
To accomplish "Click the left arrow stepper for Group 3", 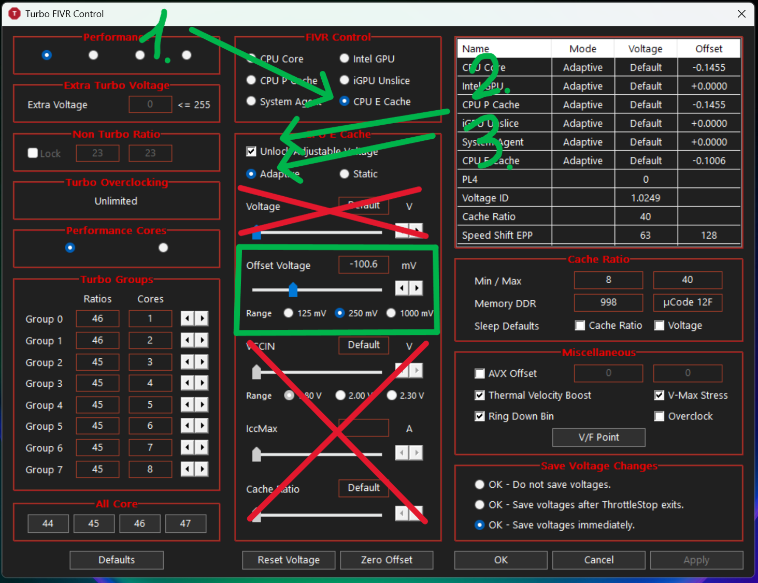I will pos(188,383).
